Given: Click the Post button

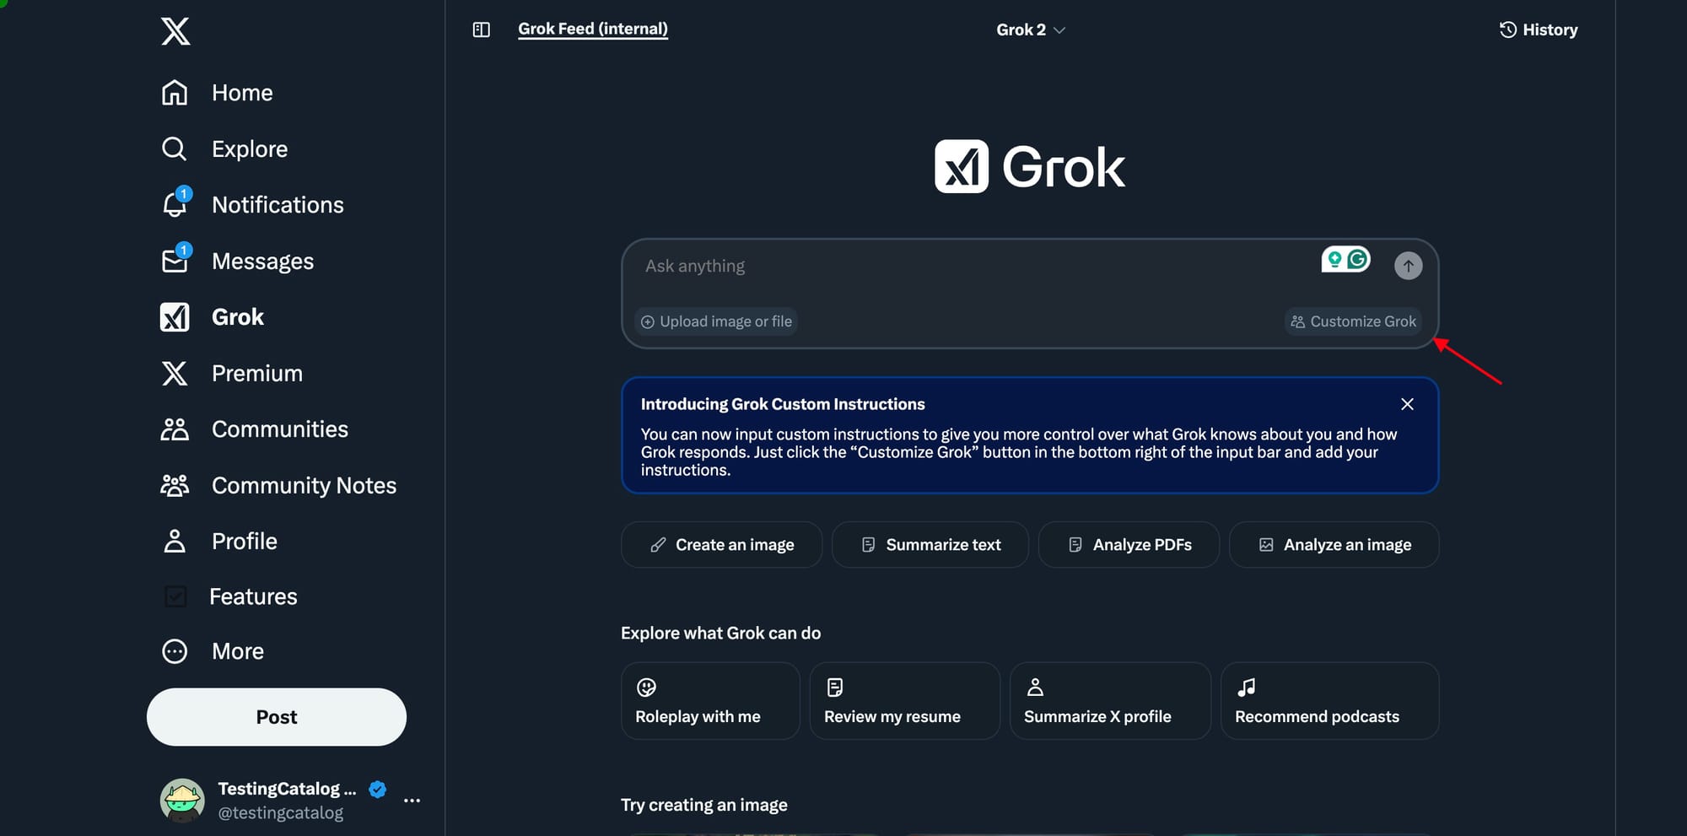Looking at the screenshot, I should click(x=277, y=717).
